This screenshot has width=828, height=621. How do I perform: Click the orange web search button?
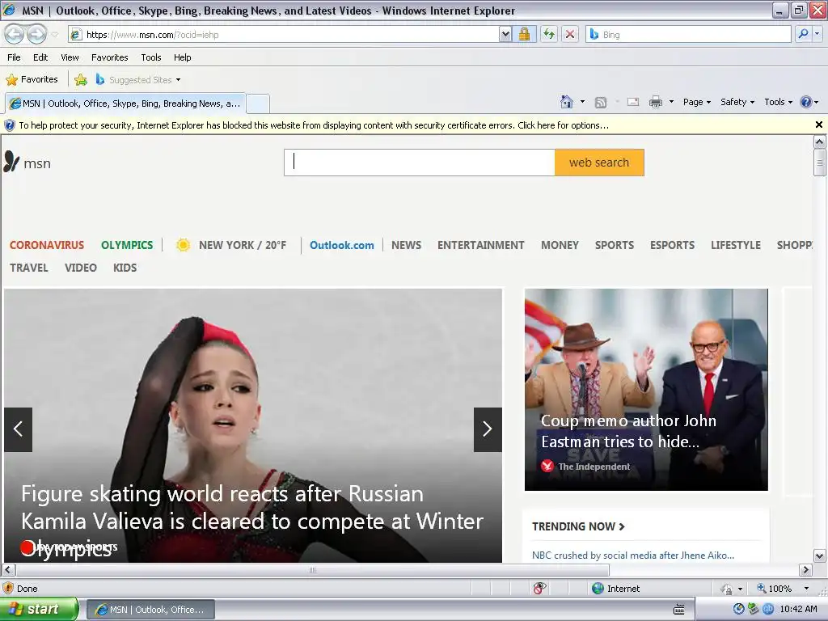[x=599, y=162]
